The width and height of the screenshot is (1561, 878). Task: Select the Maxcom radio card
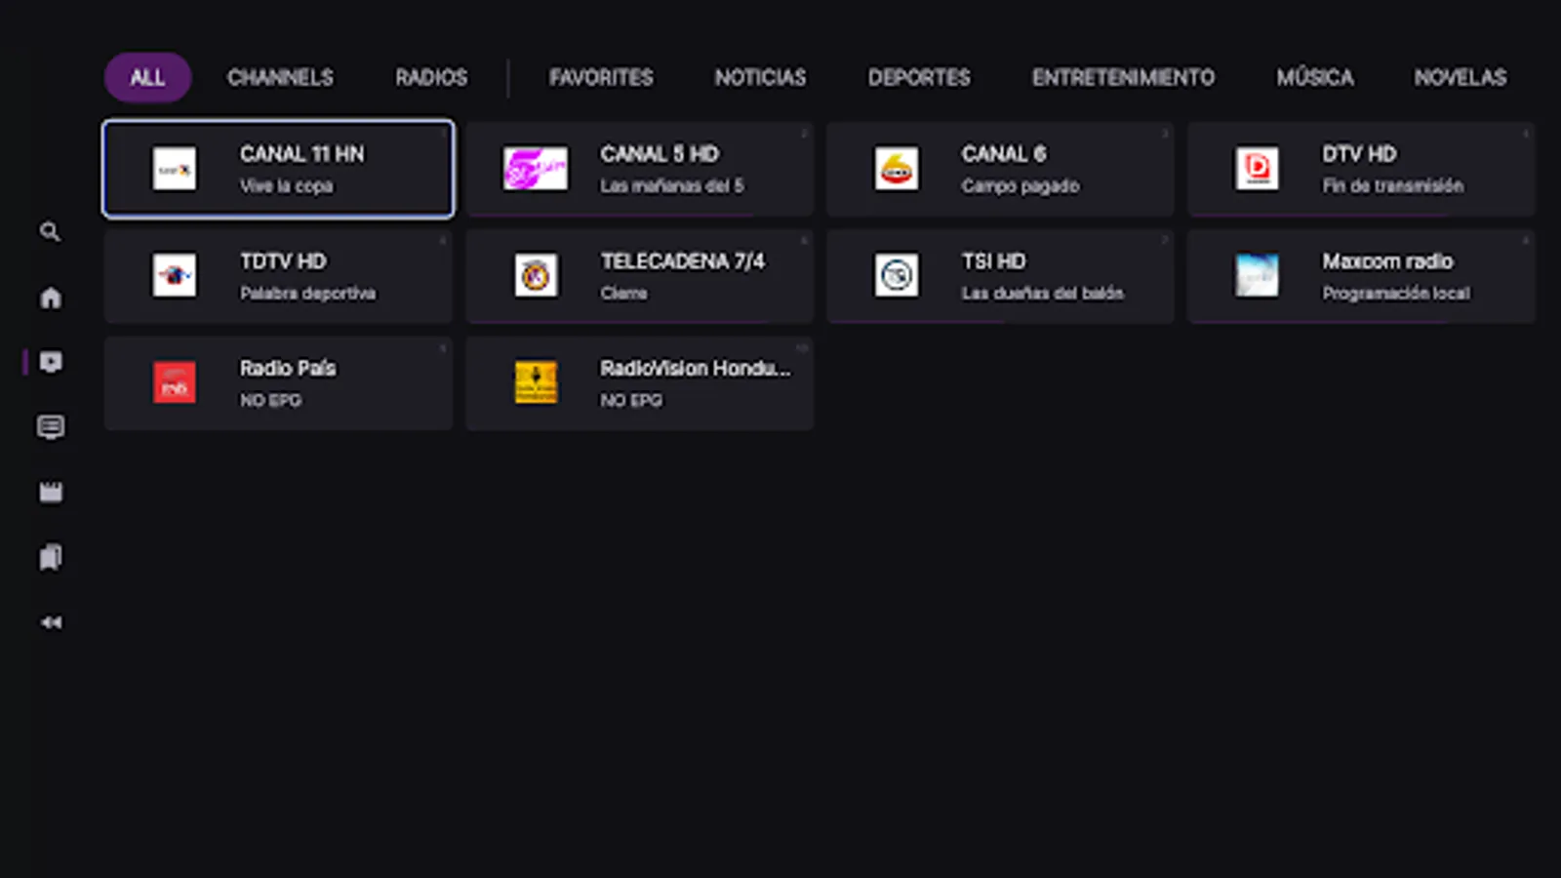pyautogui.click(x=1360, y=275)
